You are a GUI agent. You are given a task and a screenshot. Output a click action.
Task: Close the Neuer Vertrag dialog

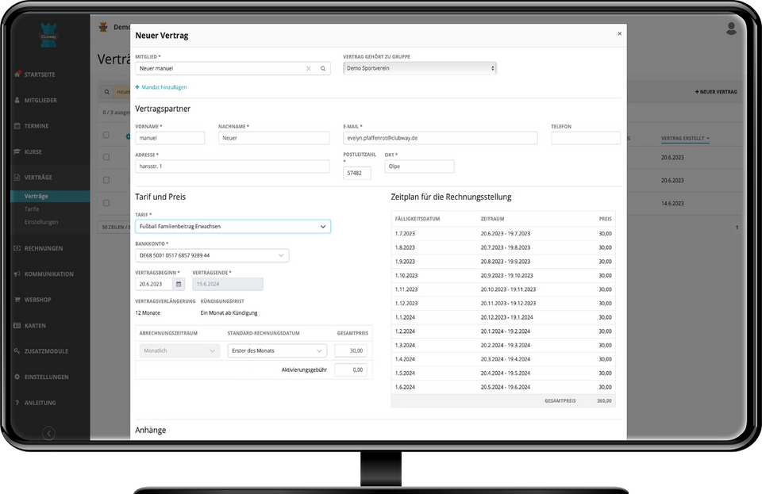[x=620, y=33]
